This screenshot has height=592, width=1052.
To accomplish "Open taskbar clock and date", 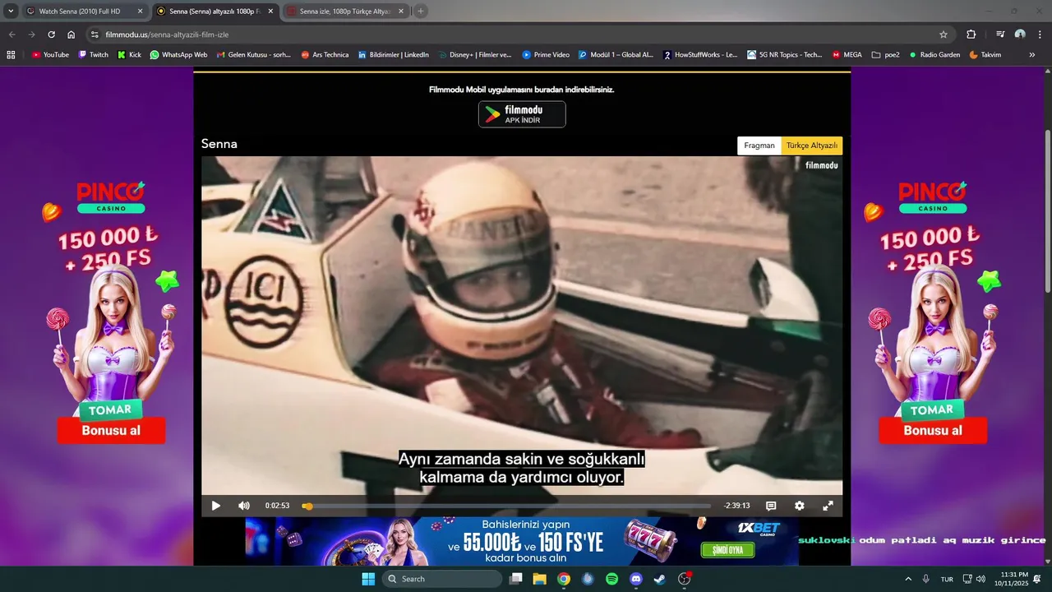I will (x=1012, y=579).
